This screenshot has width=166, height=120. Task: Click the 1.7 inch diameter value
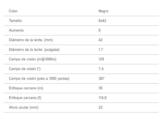coord(101,49)
